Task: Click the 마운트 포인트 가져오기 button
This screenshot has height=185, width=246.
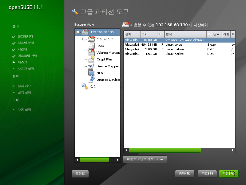Action: pyautogui.click(x=145, y=159)
